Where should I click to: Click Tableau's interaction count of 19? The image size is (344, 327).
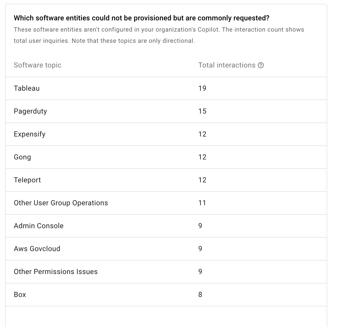(x=202, y=88)
